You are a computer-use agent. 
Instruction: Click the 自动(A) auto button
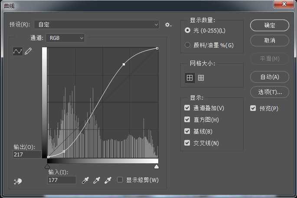click(270, 77)
